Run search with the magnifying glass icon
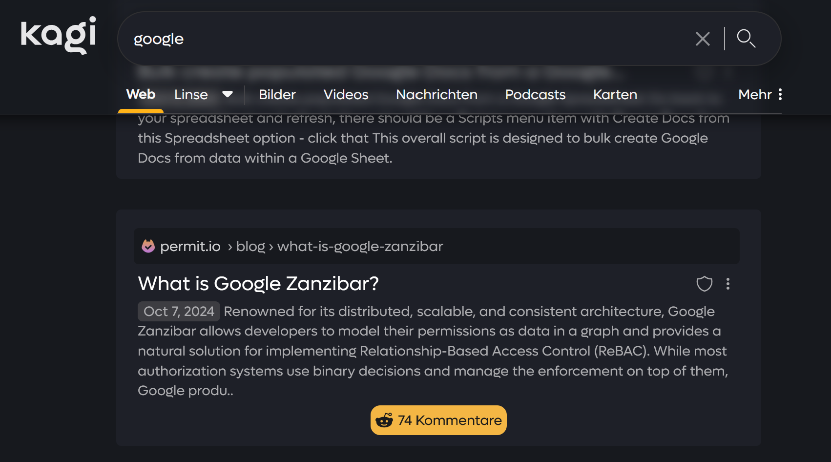The image size is (831, 462). pos(746,39)
